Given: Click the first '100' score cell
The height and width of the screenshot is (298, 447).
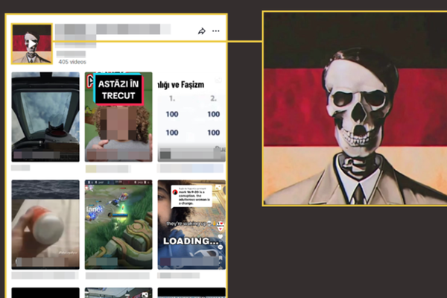Looking at the screenshot, I should click(172, 115).
